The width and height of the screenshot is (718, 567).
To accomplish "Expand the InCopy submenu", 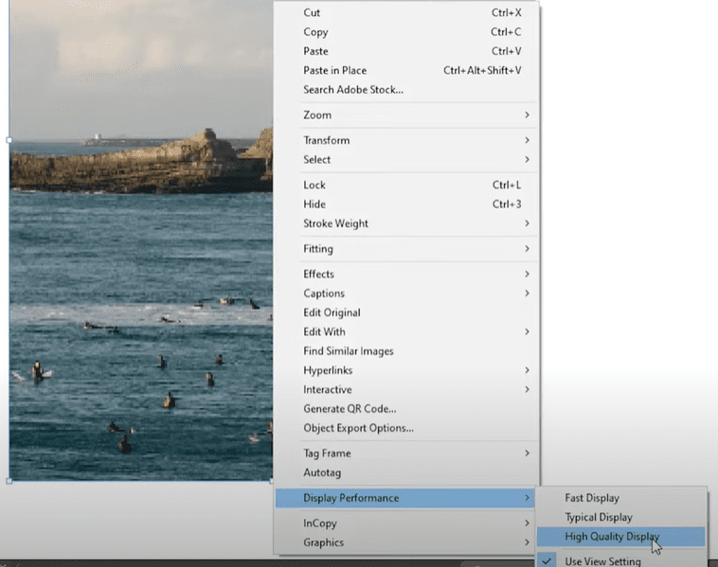I will pyautogui.click(x=406, y=523).
